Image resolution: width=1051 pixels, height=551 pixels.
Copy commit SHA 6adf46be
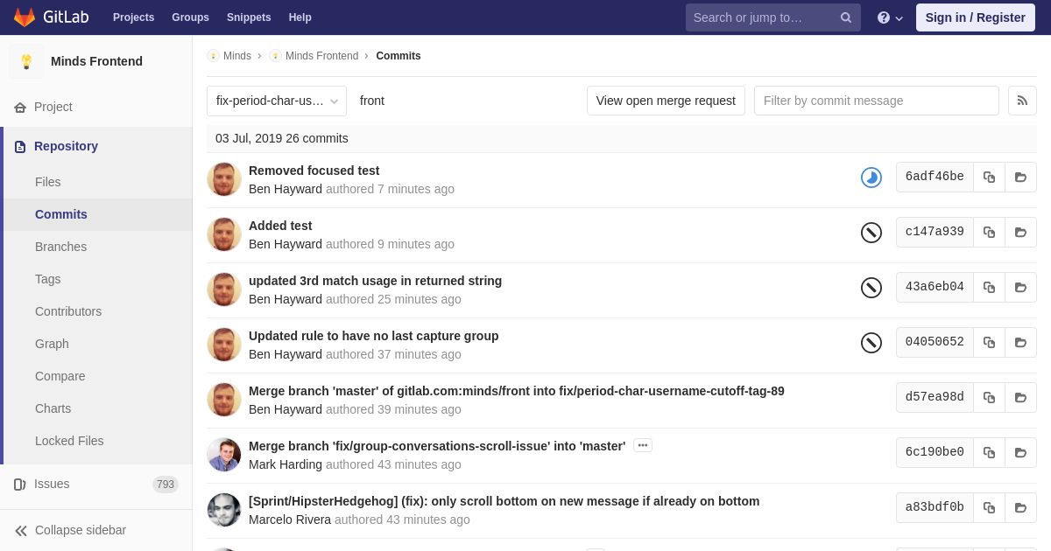click(x=989, y=177)
